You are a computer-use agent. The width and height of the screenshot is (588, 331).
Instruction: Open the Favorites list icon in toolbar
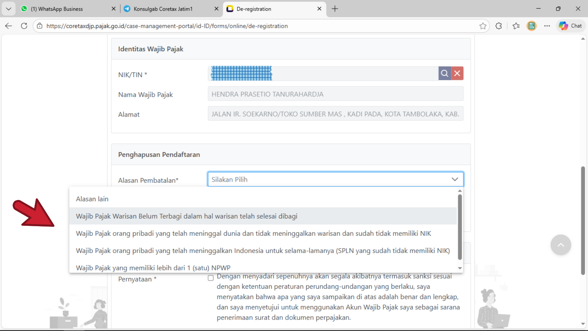tap(516, 26)
